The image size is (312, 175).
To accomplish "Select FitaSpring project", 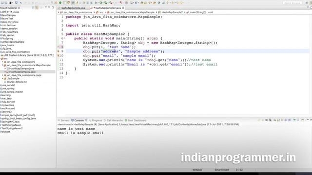I will pyautogui.click(x=7, y=38).
